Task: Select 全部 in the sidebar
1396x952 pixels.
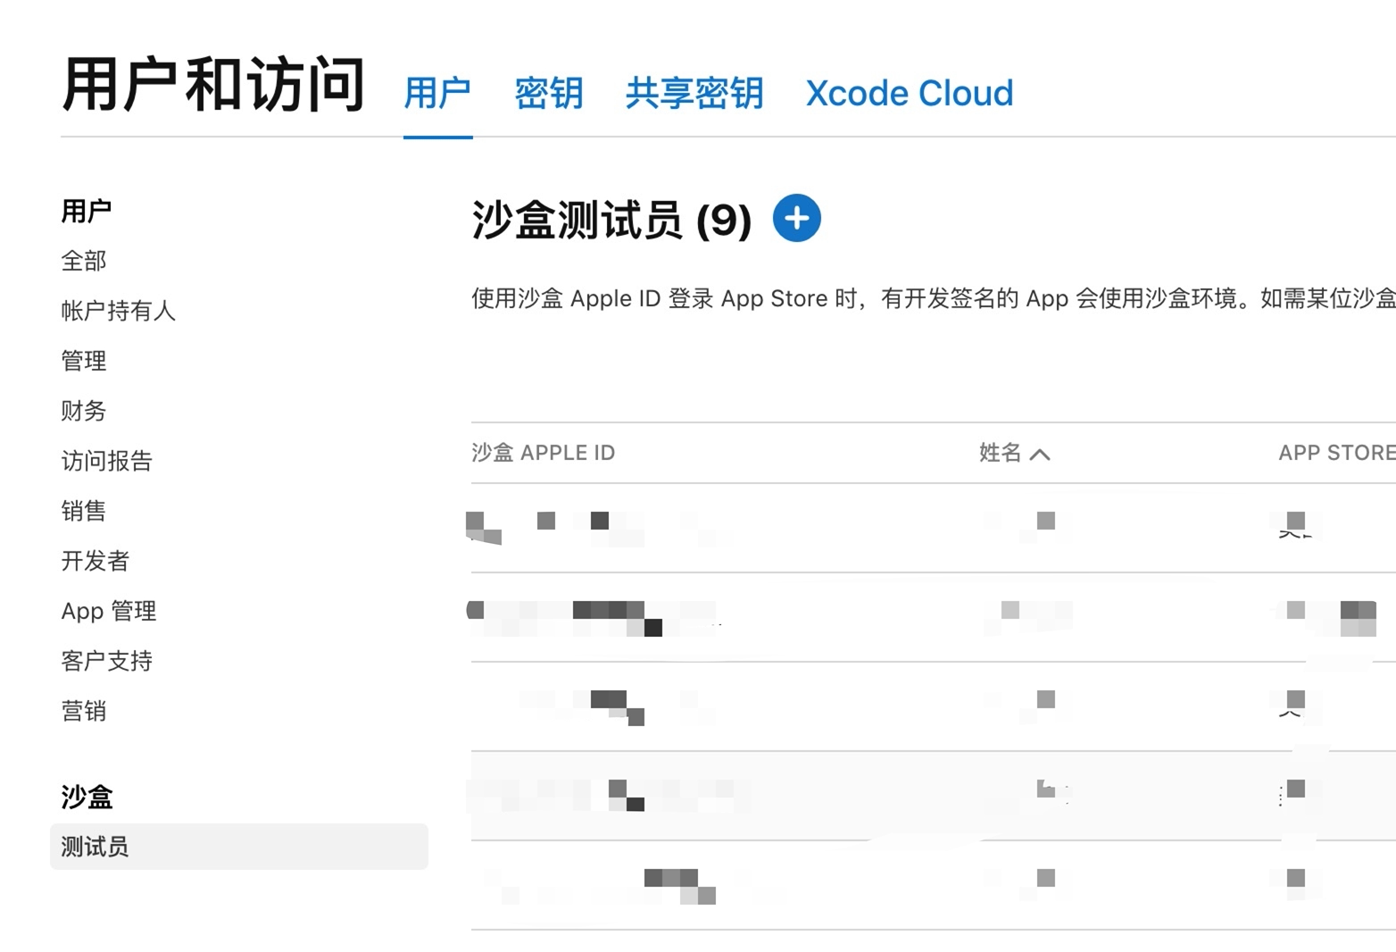Action: tap(84, 261)
